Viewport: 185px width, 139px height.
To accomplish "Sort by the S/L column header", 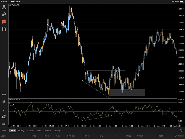I will 101,136.
